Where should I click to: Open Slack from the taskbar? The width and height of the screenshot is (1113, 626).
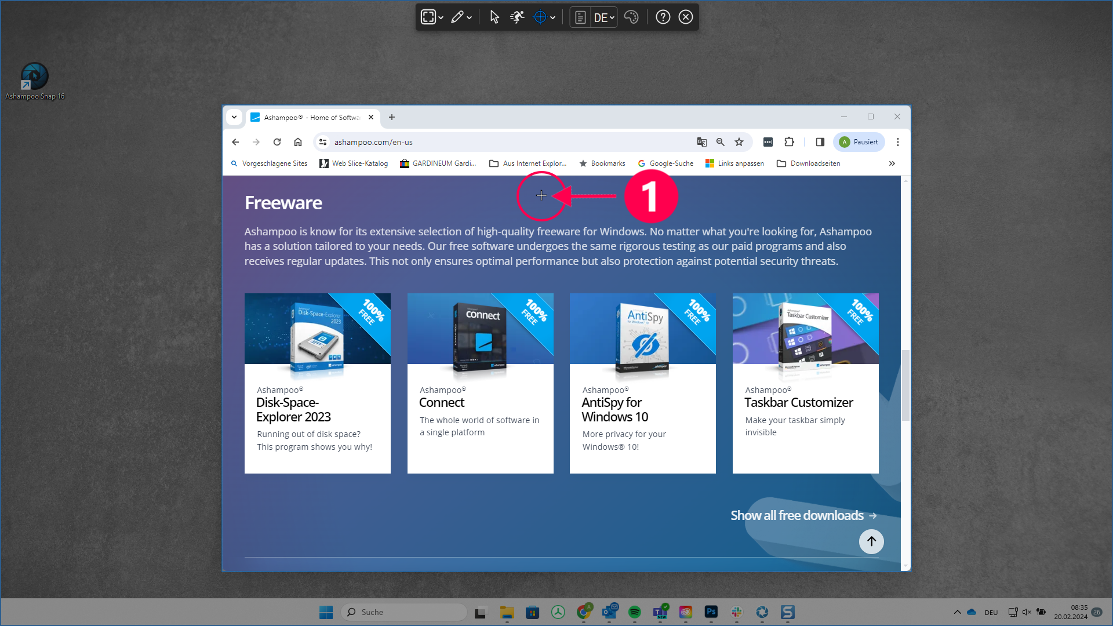[737, 612]
